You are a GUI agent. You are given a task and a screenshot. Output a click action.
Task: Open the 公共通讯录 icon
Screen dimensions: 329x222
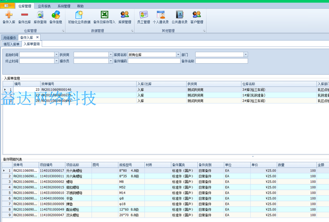pyautogui.click(x=179, y=14)
